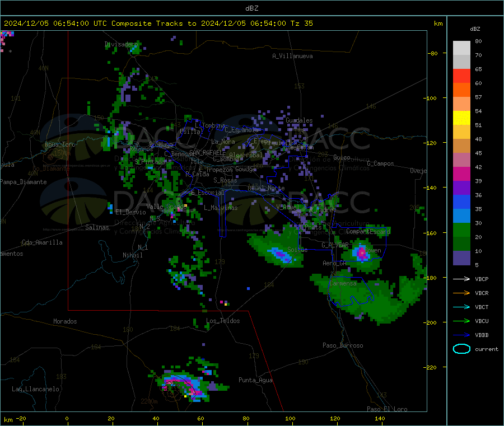Image resolution: width=504 pixels, height=426 pixels.
Task: Click the 'Divisadero' place label
Action: click(121, 44)
